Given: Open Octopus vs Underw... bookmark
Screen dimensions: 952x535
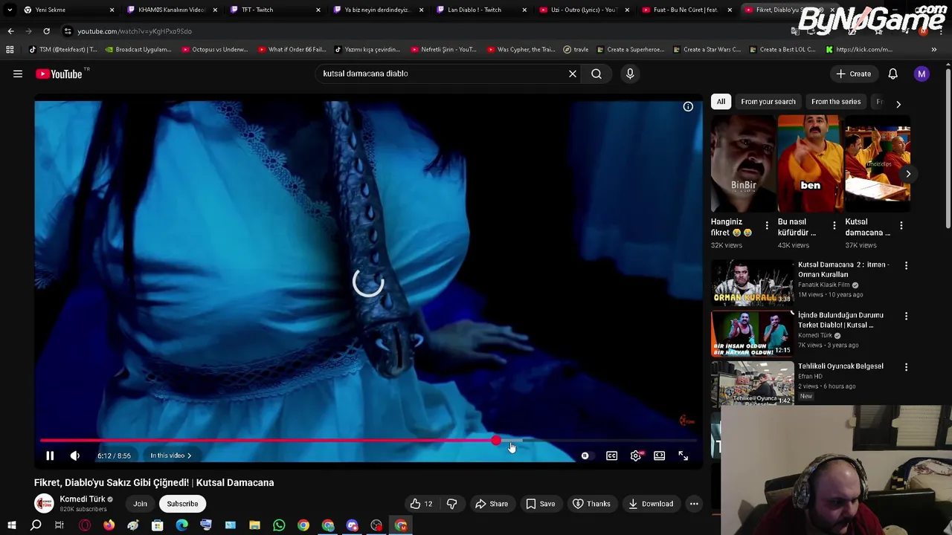Looking at the screenshot, I should tap(214, 50).
